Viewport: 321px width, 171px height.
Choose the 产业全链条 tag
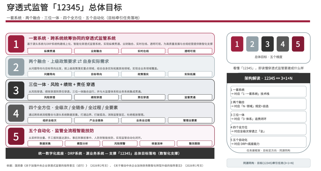(x=96, y=120)
